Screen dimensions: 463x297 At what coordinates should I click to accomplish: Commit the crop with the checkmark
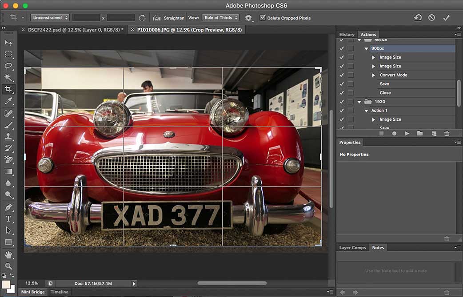(x=446, y=18)
